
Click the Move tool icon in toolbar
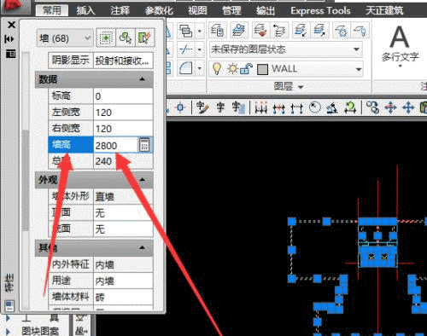point(408,108)
